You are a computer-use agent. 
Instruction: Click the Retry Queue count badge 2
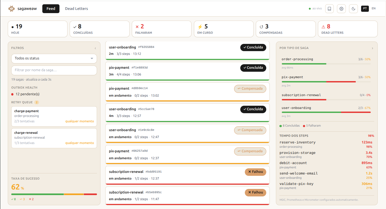point(37,102)
